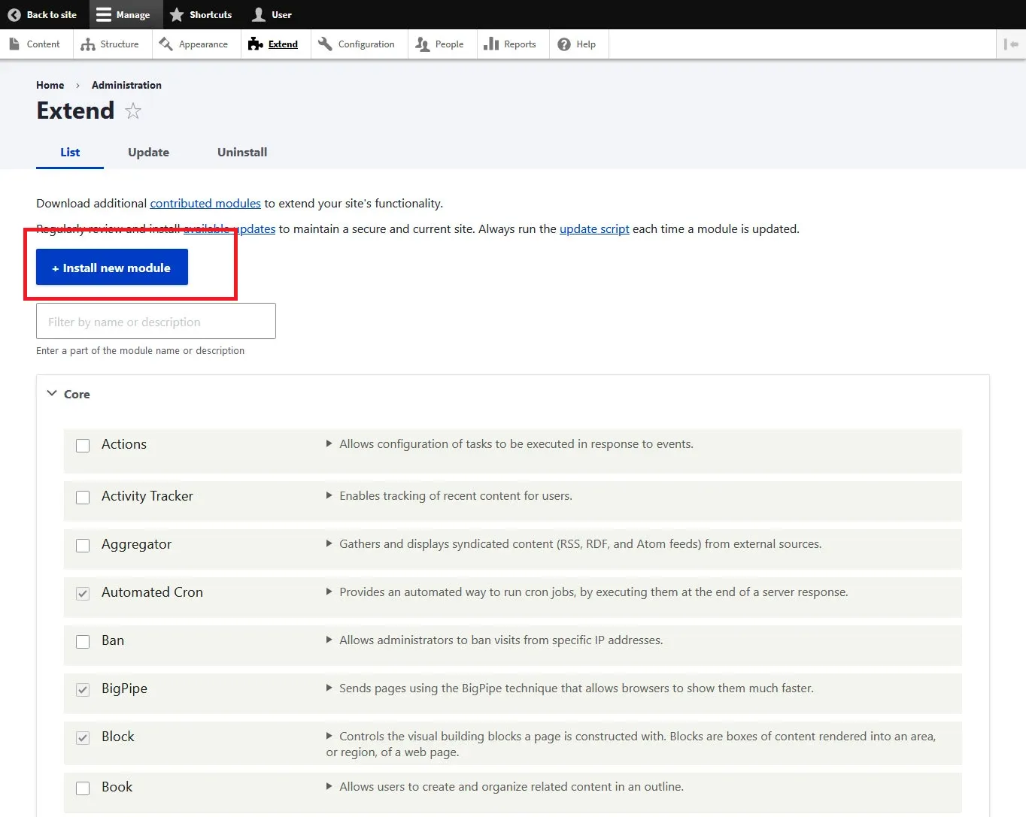Image resolution: width=1026 pixels, height=817 pixels.
Task: Click the Activity Tracker module name
Action: [x=147, y=496]
